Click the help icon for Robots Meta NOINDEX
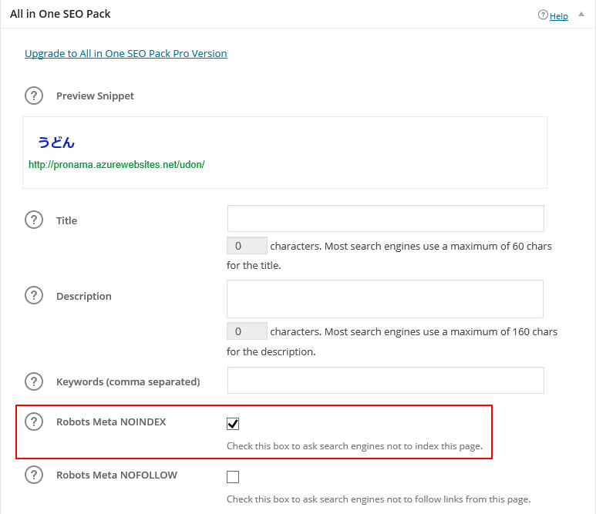 point(34,422)
